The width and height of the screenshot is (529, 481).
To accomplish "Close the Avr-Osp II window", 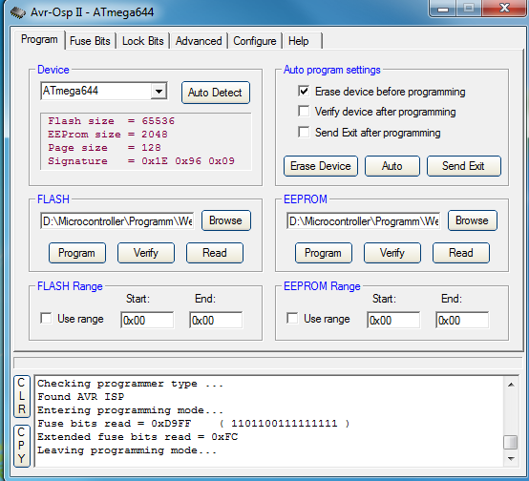I will 504,8.
